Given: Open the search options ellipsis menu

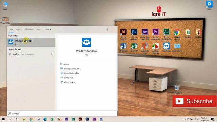Looking at the screenshot, I should [113, 29].
